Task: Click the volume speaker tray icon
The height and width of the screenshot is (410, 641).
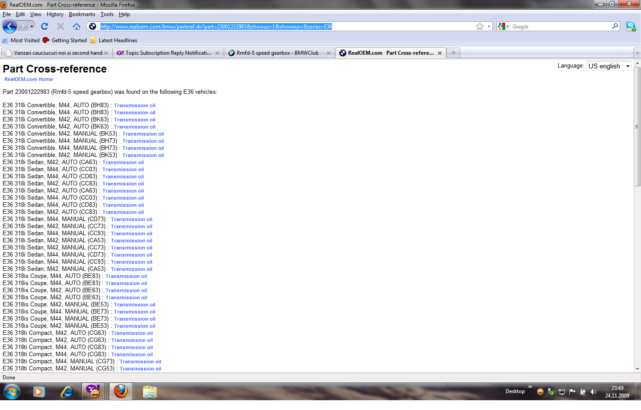Action: [x=593, y=392]
